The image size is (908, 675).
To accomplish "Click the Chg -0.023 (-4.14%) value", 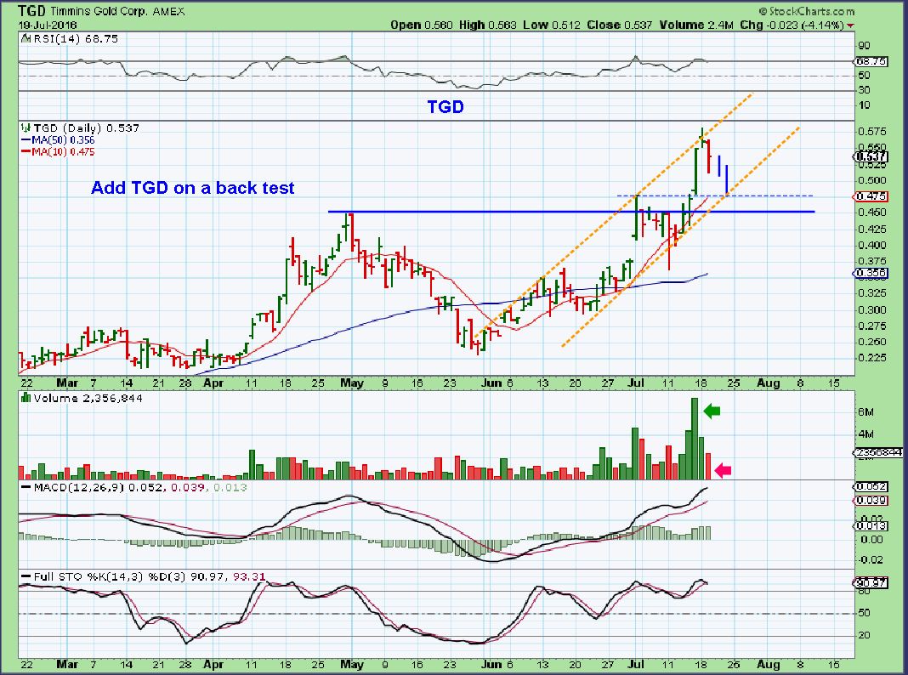I will coord(792,25).
